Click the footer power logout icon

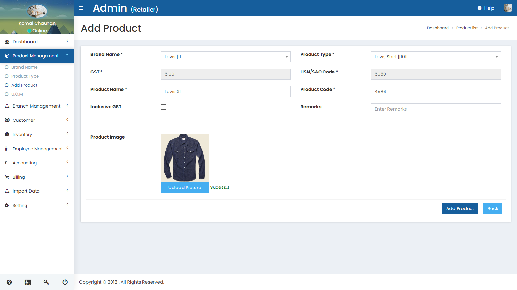(65, 282)
